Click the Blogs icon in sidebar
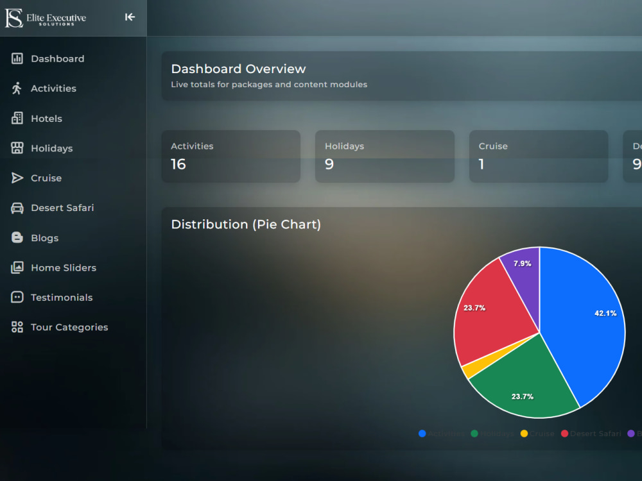The width and height of the screenshot is (642, 481). click(17, 238)
